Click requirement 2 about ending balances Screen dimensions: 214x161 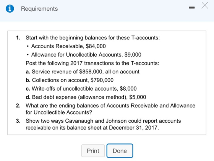[x=110, y=109]
